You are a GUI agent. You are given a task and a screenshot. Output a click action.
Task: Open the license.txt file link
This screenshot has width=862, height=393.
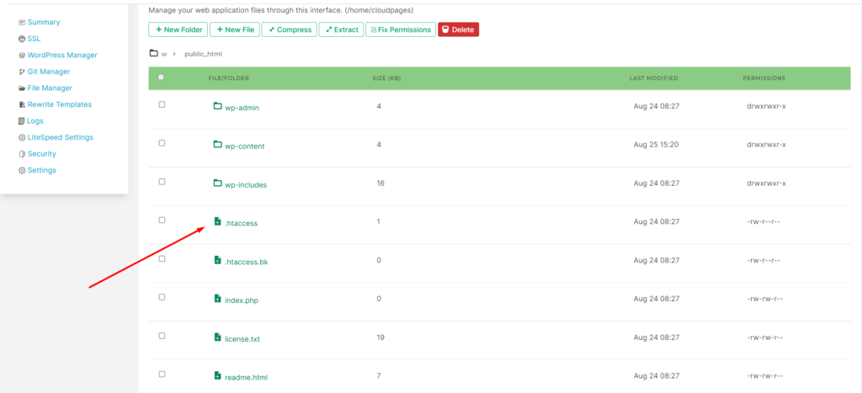click(x=242, y=339)
